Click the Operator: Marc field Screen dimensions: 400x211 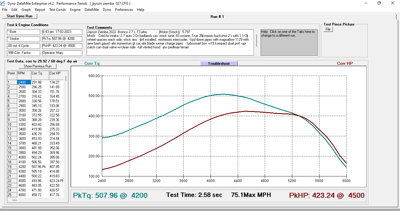click(x=62, y=53)
